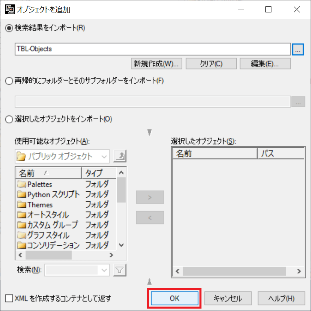The width and height of the screenshot is (311, 311).
Task: Click the グラフ スタイル folder icon
Action: [22, 235]
